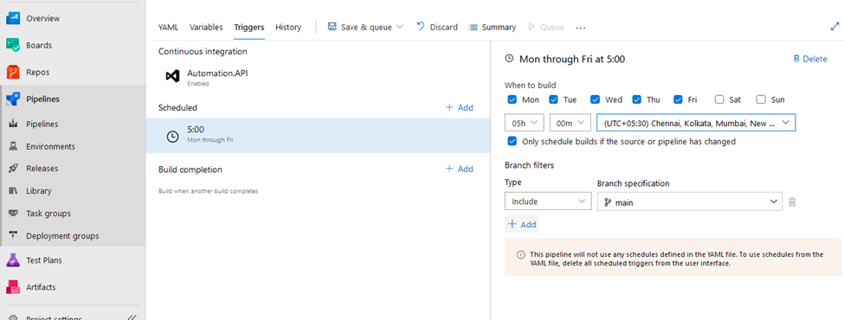
Task: Check the Sat checkbox
Action: tap(719, 99)
